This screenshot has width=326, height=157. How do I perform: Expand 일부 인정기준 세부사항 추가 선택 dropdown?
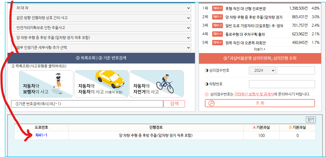(x=101, y=48)
